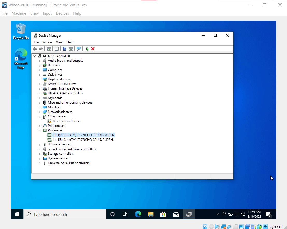The image size is (287, 229).
Task: Open the Properties toolbar icon
Action: click(x=57, y=49)
